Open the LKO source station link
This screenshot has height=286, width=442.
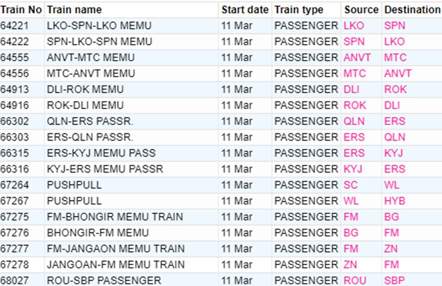click(x=354, y=25)
